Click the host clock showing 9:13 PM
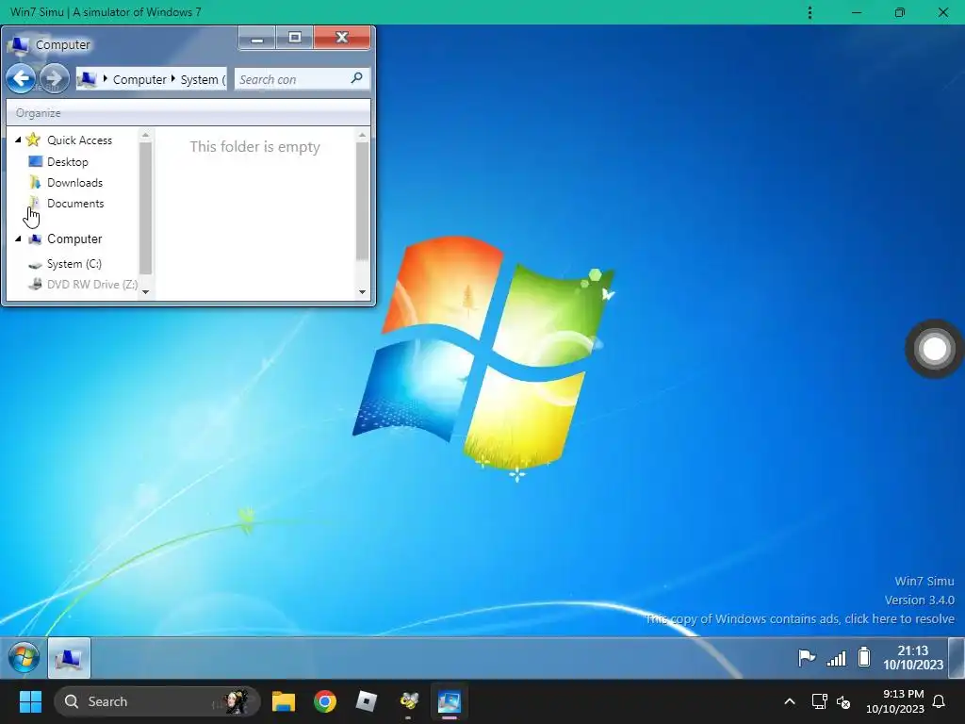Viewport: 965px width, 724px height. tap(895, 701)
